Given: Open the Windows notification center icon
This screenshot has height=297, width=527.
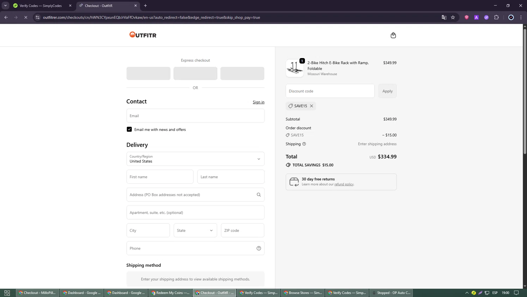Looking at the screenshot, I should click(x=516, y=293).
